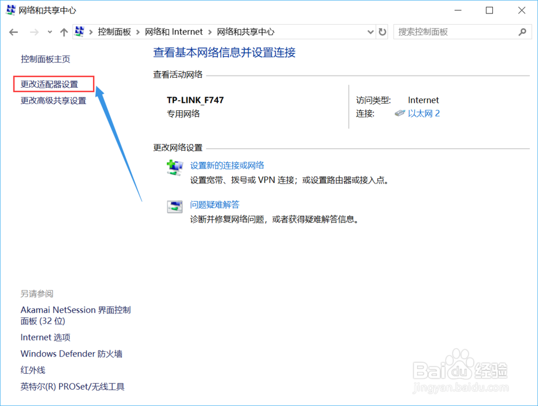Open the address bar dropdown arrow
The image size is (538, 406).
coord(370,32)
